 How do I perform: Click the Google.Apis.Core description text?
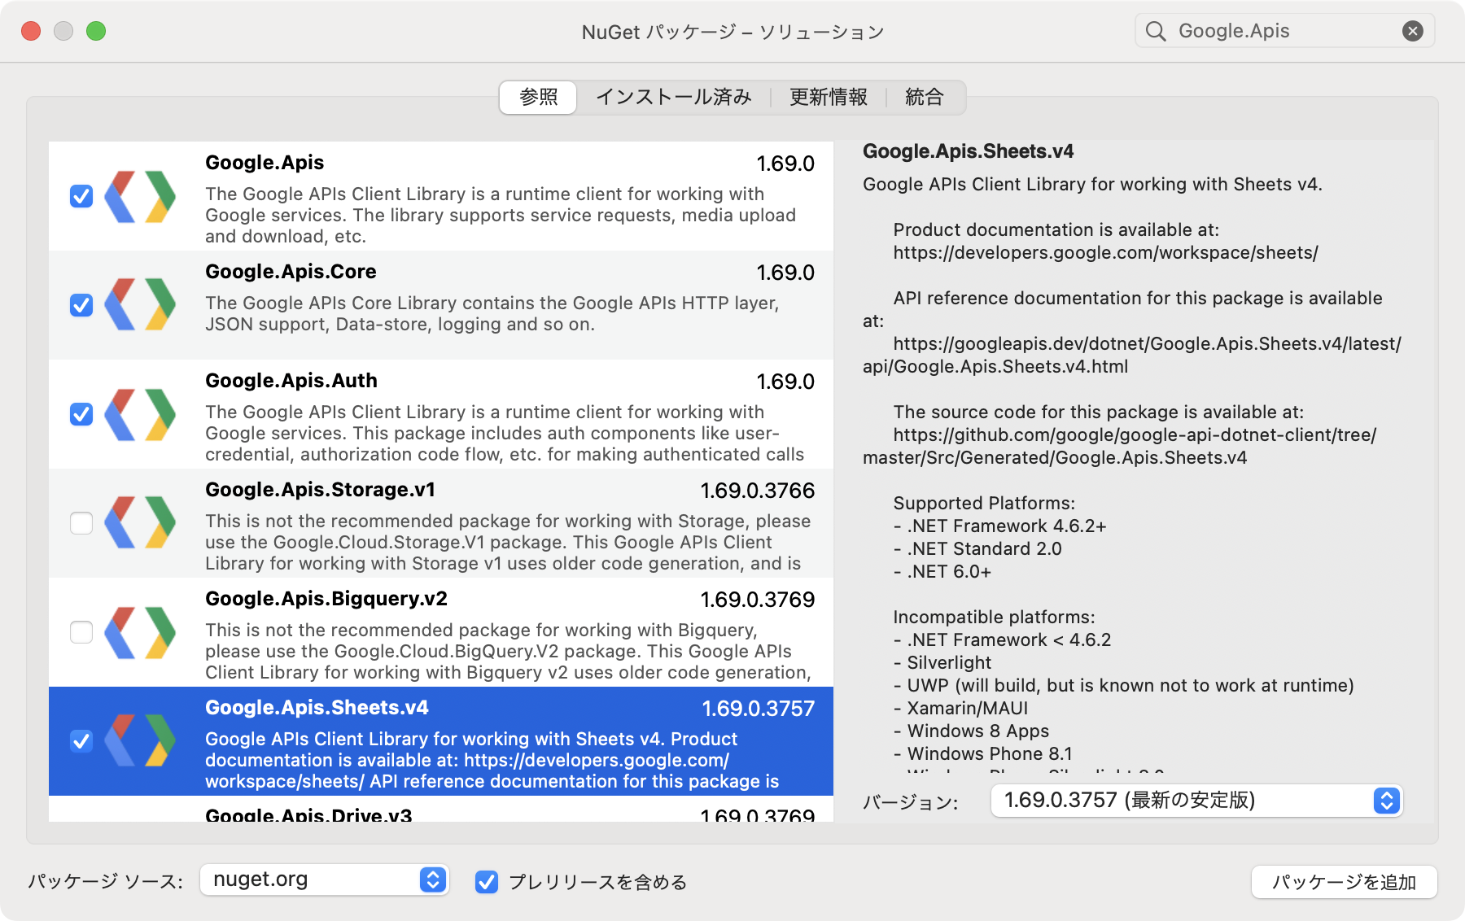[x=492, y=314]
